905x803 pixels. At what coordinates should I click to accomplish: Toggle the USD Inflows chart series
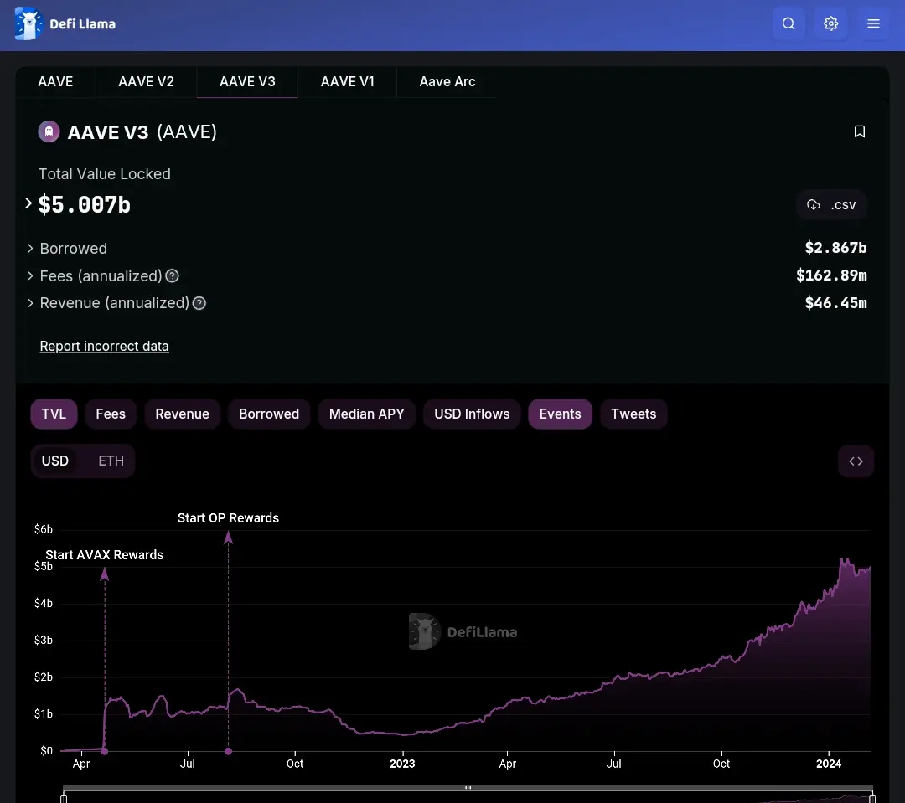click(472, 414)
